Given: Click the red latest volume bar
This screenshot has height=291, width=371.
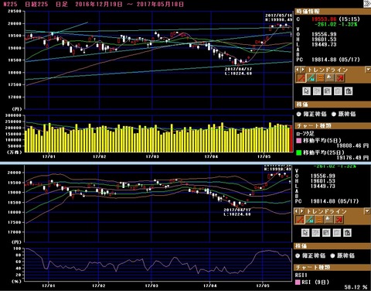Looking at the screenshot, I should [291, 139].
